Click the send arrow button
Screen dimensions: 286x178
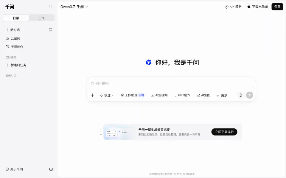click(250, 95)
